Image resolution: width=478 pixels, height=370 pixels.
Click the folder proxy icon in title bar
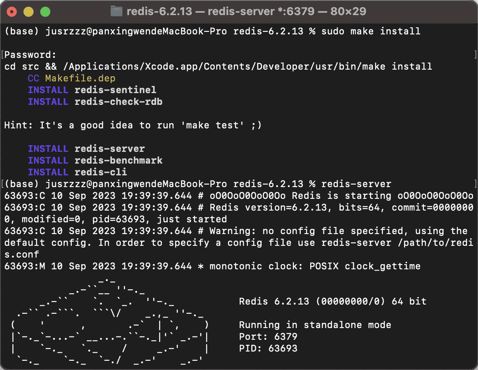tap(117, 11)
